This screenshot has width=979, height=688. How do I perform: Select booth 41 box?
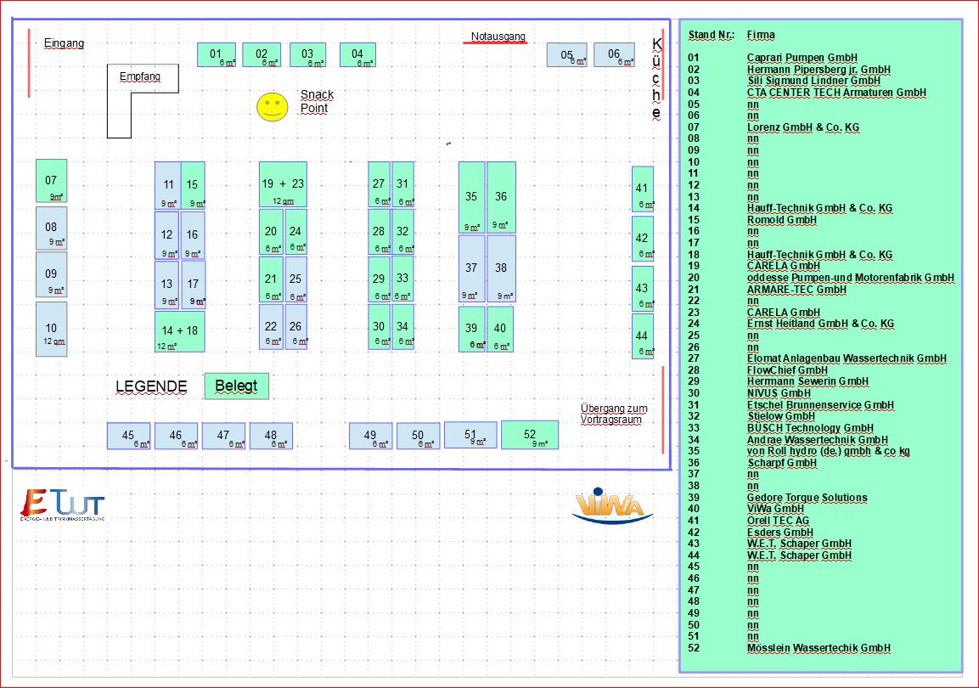point(643,189)
